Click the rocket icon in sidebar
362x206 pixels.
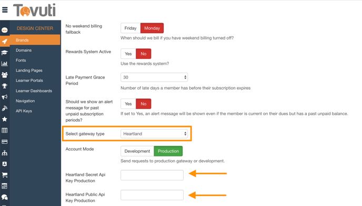click(5, 42)
